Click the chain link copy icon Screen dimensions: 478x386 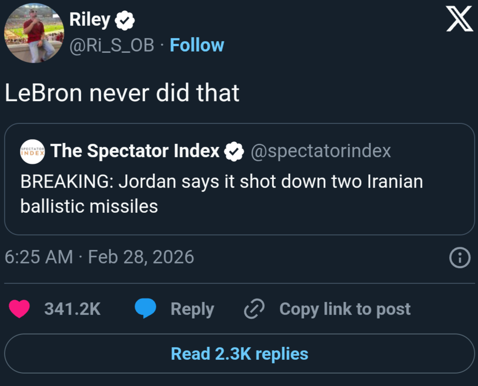255,309
